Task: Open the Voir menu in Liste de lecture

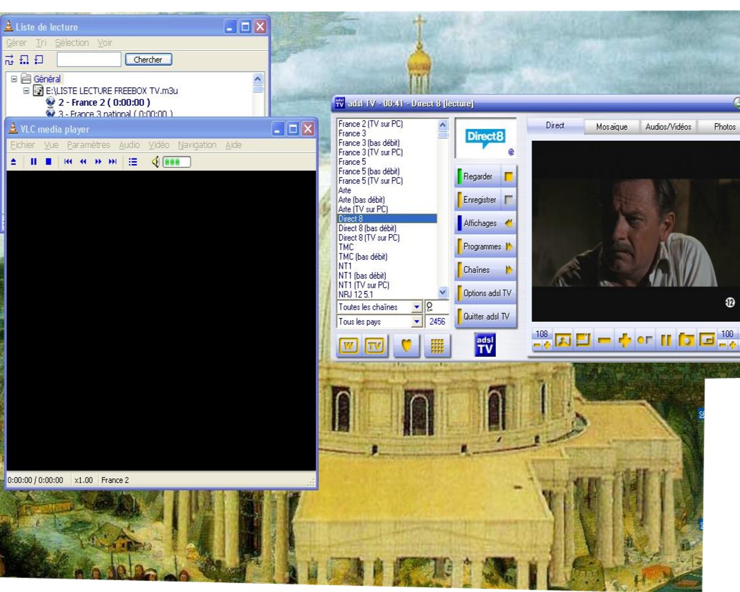Action: pyautogui.click(x=105, y=43)
